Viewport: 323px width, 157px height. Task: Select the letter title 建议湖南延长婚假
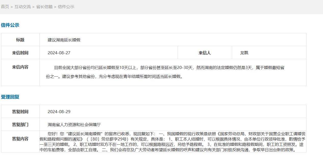[64, 40]
